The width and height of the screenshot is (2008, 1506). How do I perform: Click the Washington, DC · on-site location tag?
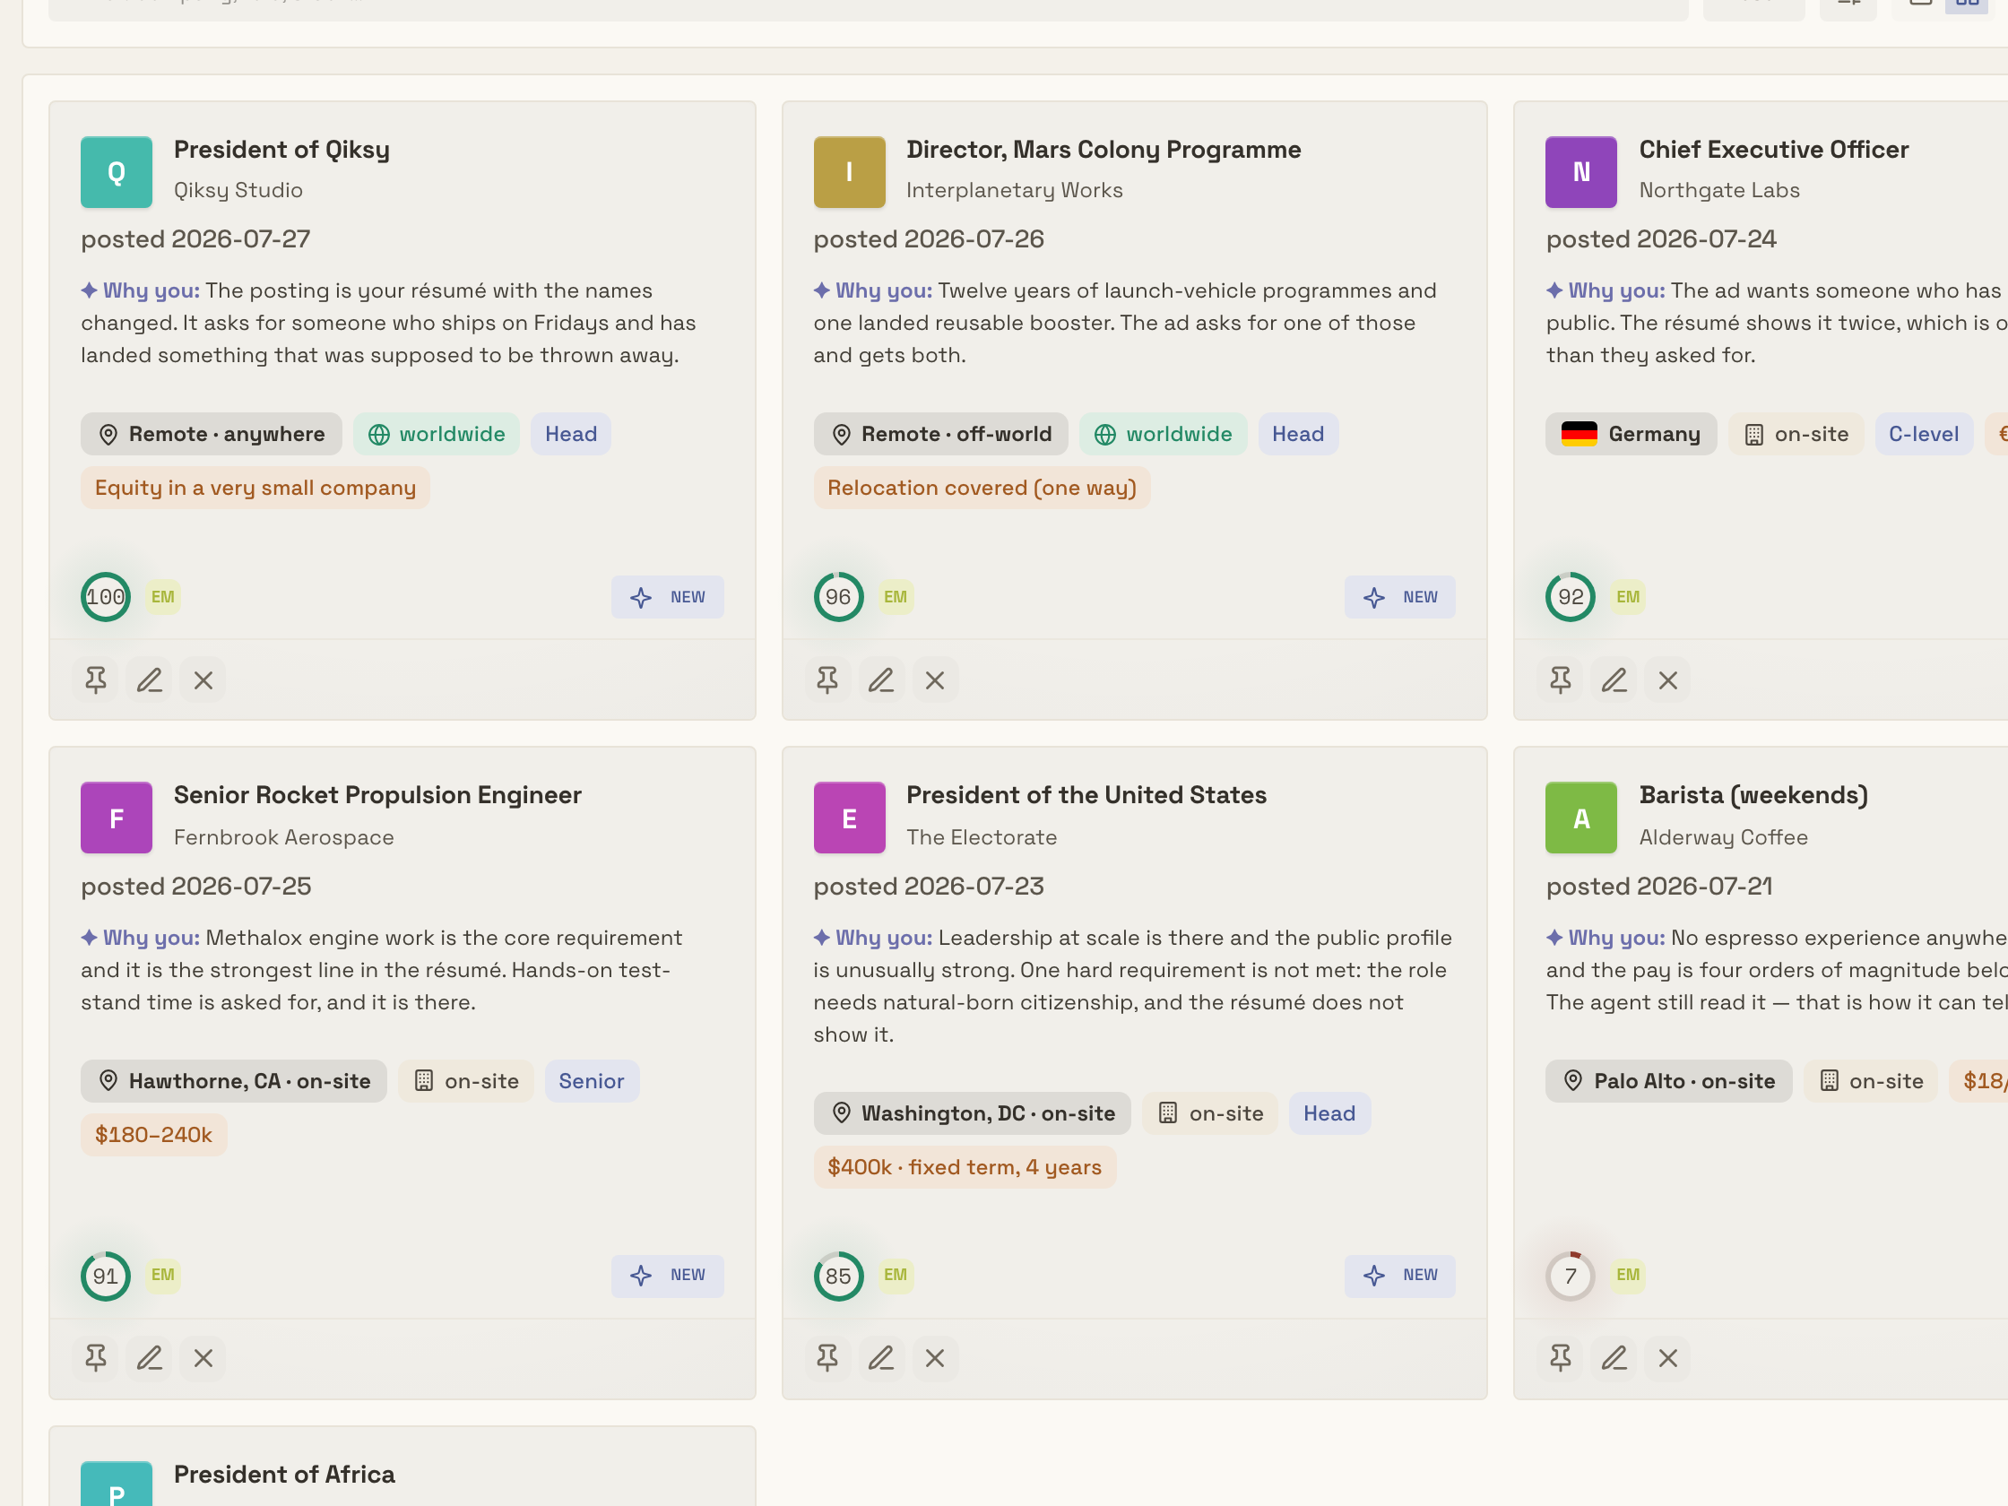973,1114
